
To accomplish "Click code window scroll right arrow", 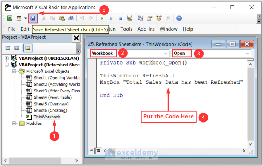I will click(244, 151).
